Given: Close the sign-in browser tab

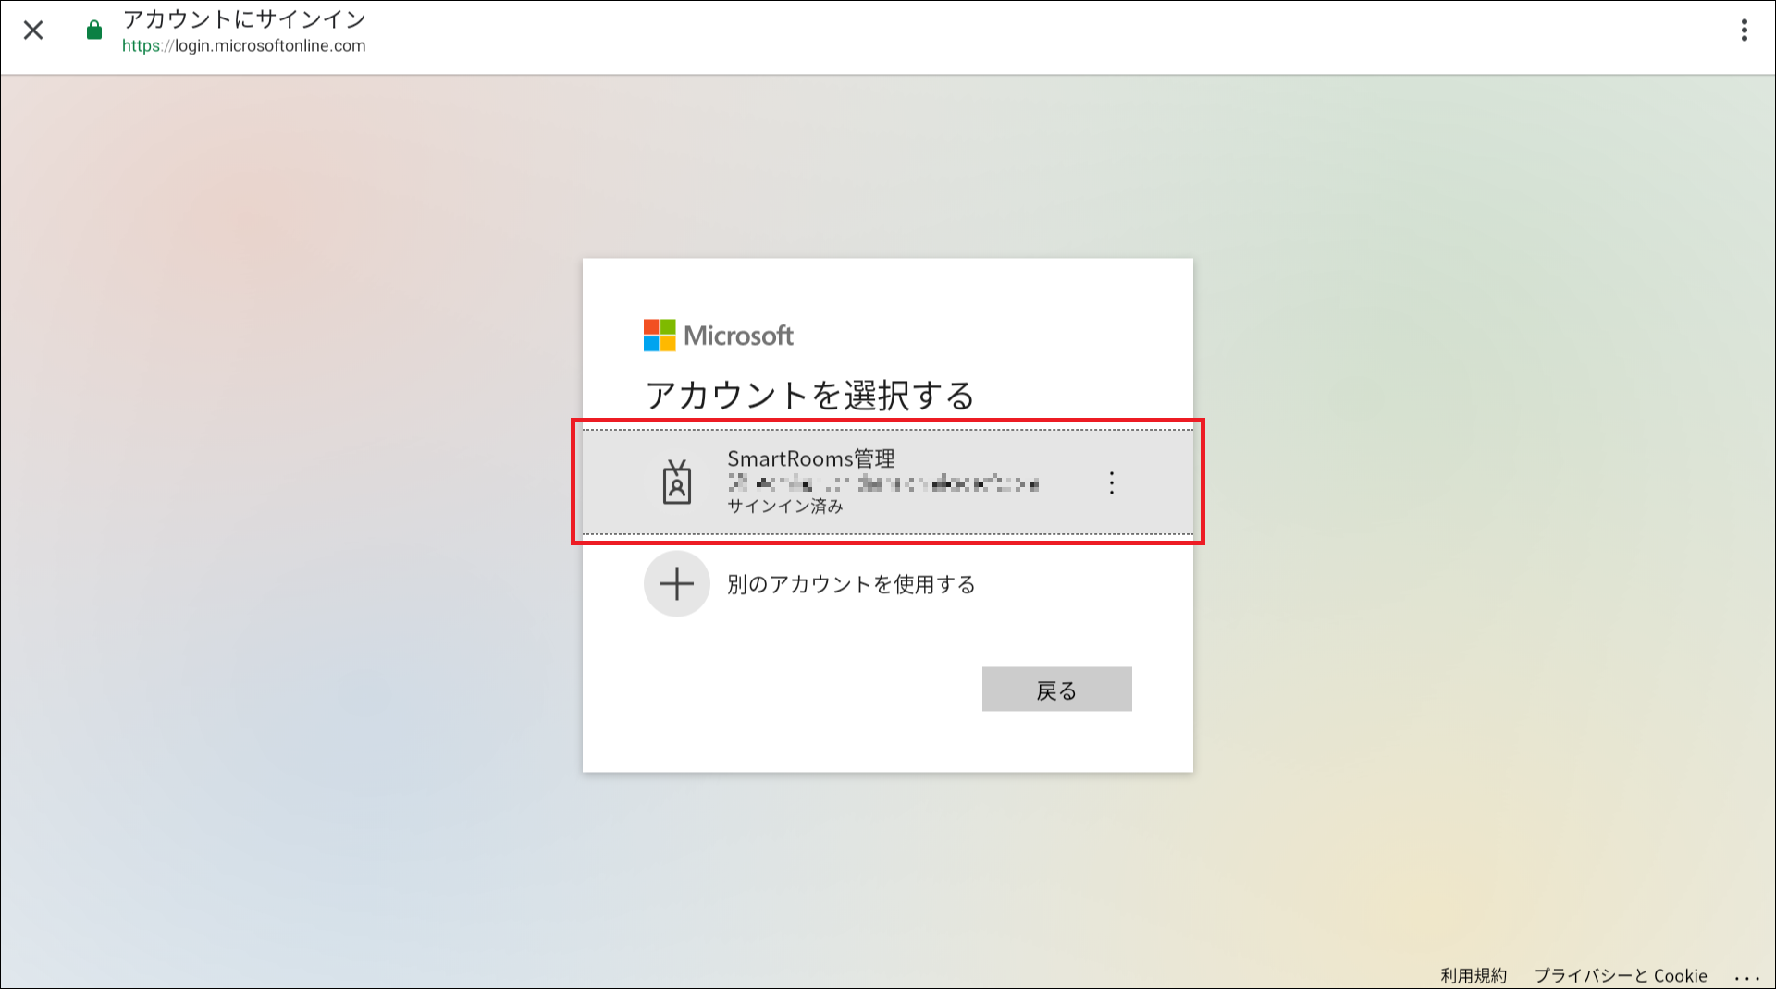Looking at the screenshot, I should pyautogui.click(x=33, y=31).
